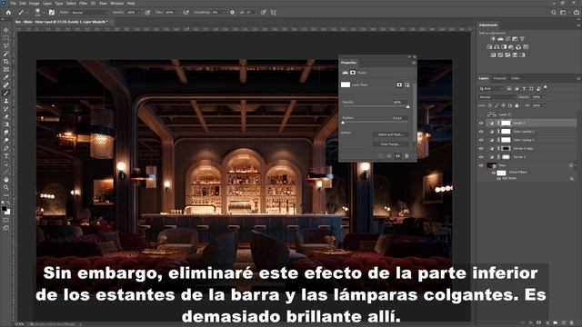The image size is (582, 327).
Task: Select the Move tool
Action: 6,30
